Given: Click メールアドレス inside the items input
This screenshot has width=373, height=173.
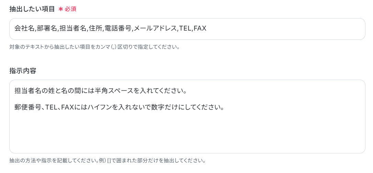Looking at the screenshot, I should tap(155, 28).
